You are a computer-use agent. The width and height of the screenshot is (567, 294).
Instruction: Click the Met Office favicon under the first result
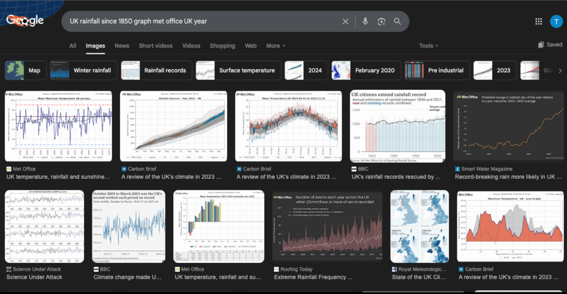pos(9,169)
